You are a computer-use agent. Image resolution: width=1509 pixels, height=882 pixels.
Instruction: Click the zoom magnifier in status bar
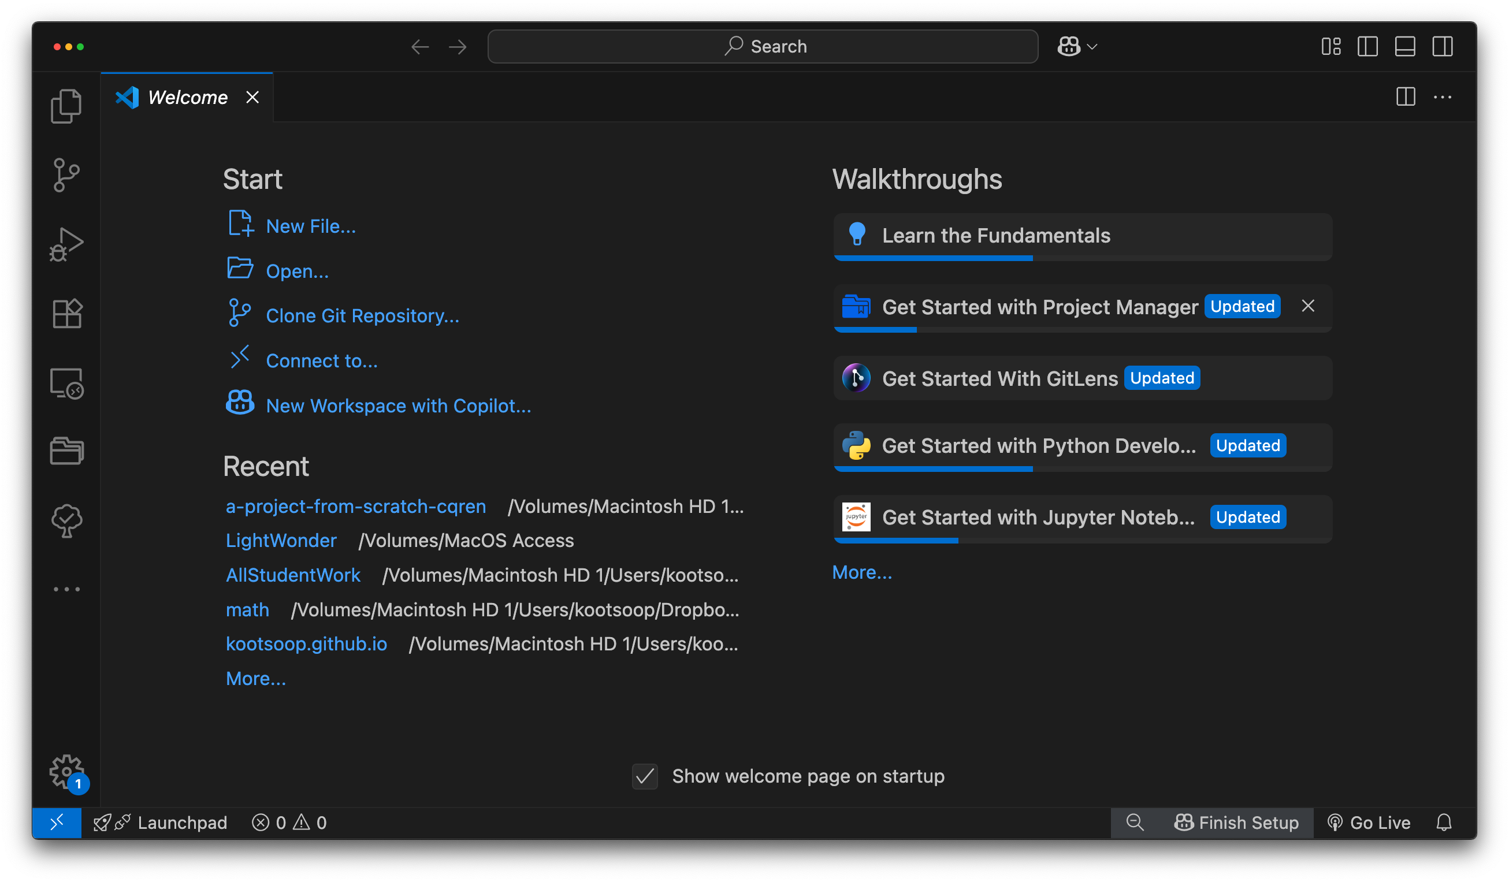[x=1134, y=823]
